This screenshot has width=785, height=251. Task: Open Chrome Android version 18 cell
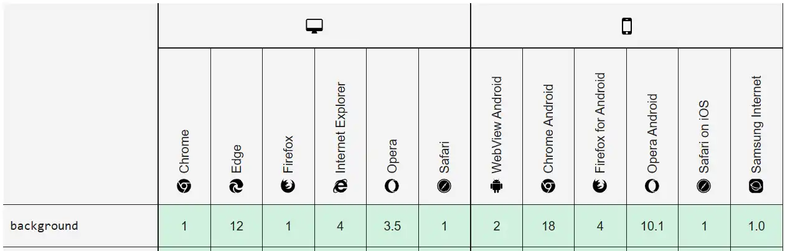[548, 225]
